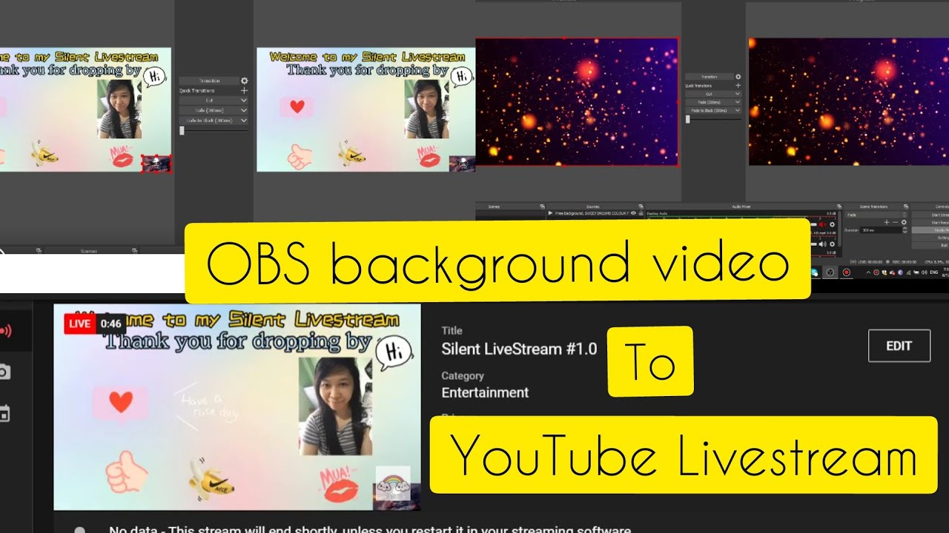
Task: Open OBS icon in Windows taskbar
Action: [830, 272]
